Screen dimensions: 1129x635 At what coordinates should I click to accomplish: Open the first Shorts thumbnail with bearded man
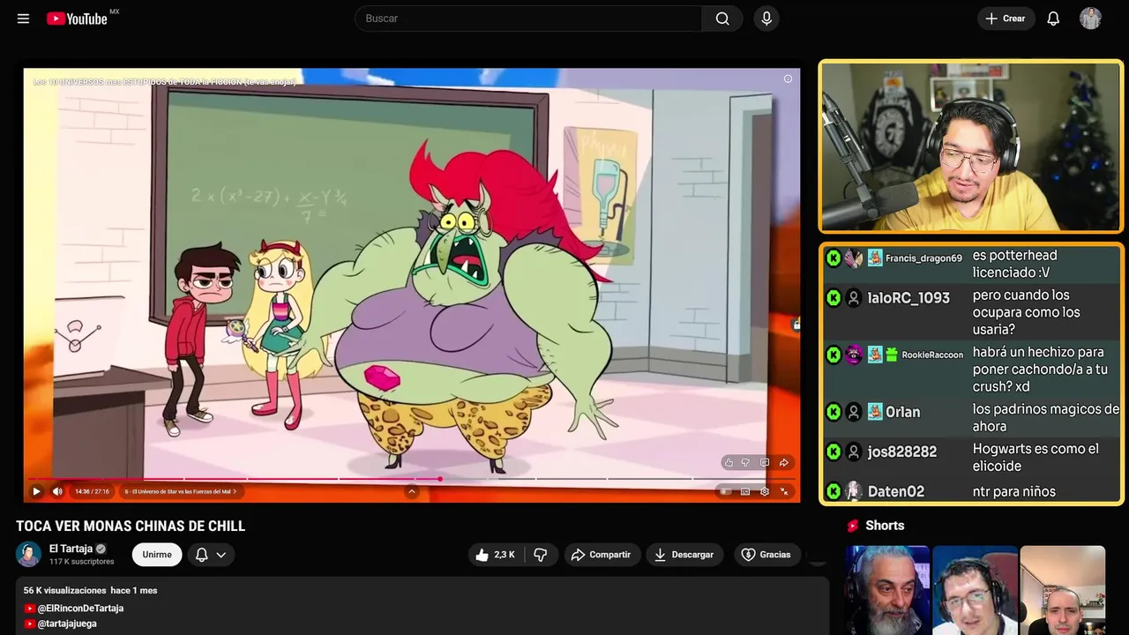[887, 590]
